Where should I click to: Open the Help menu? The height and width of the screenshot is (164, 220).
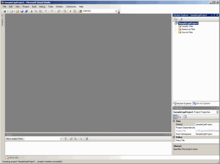pyautogui.click(x=81, y=6)
